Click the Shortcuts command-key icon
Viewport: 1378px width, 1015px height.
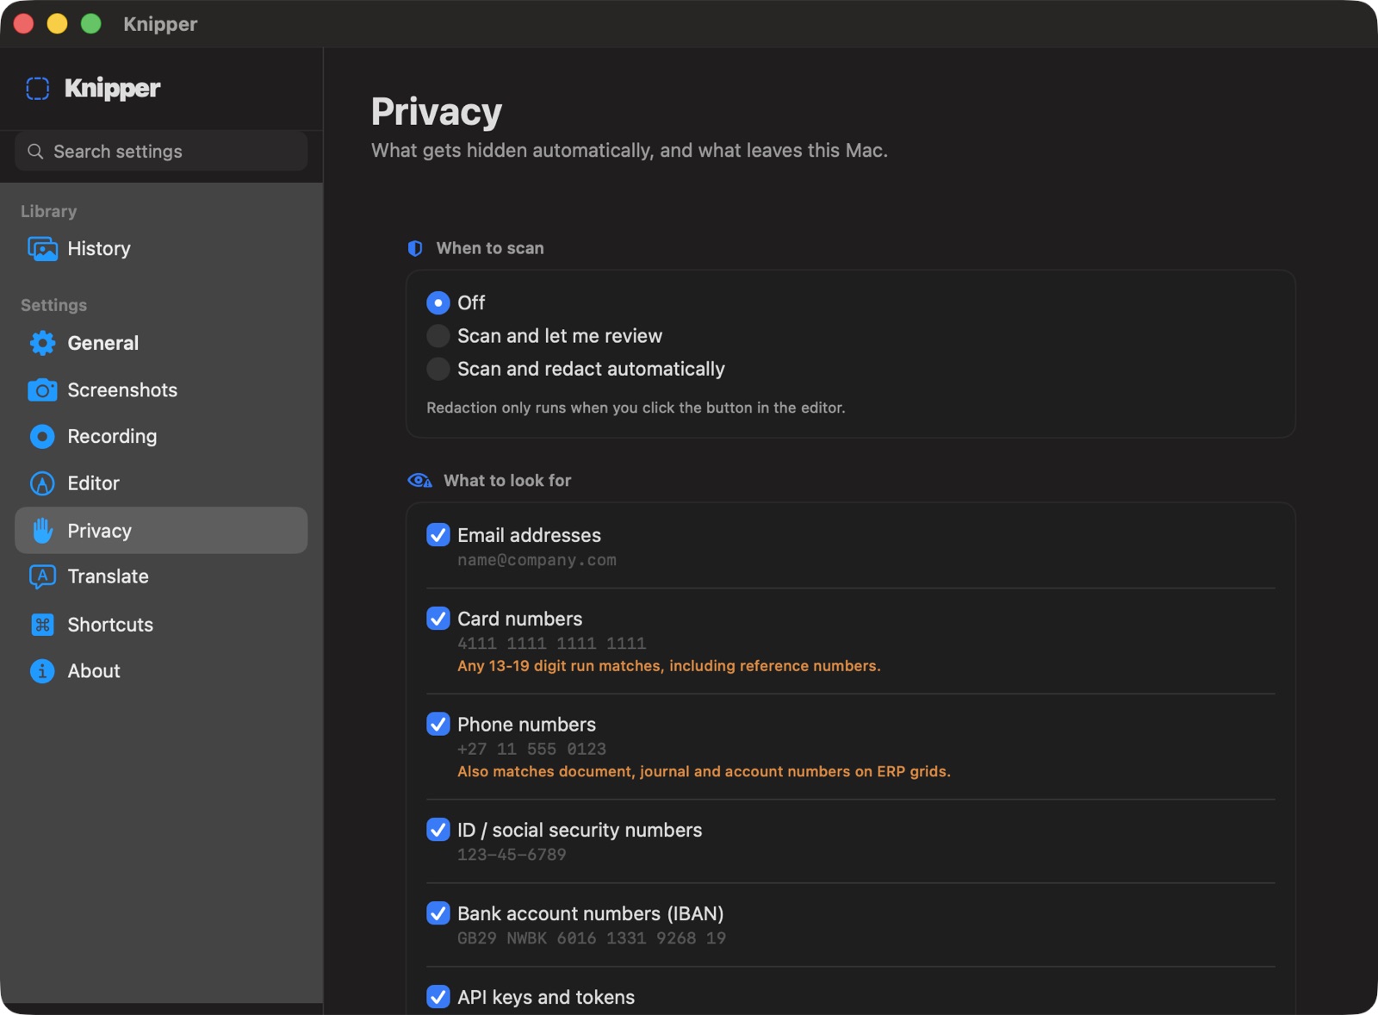pos(42,625)
